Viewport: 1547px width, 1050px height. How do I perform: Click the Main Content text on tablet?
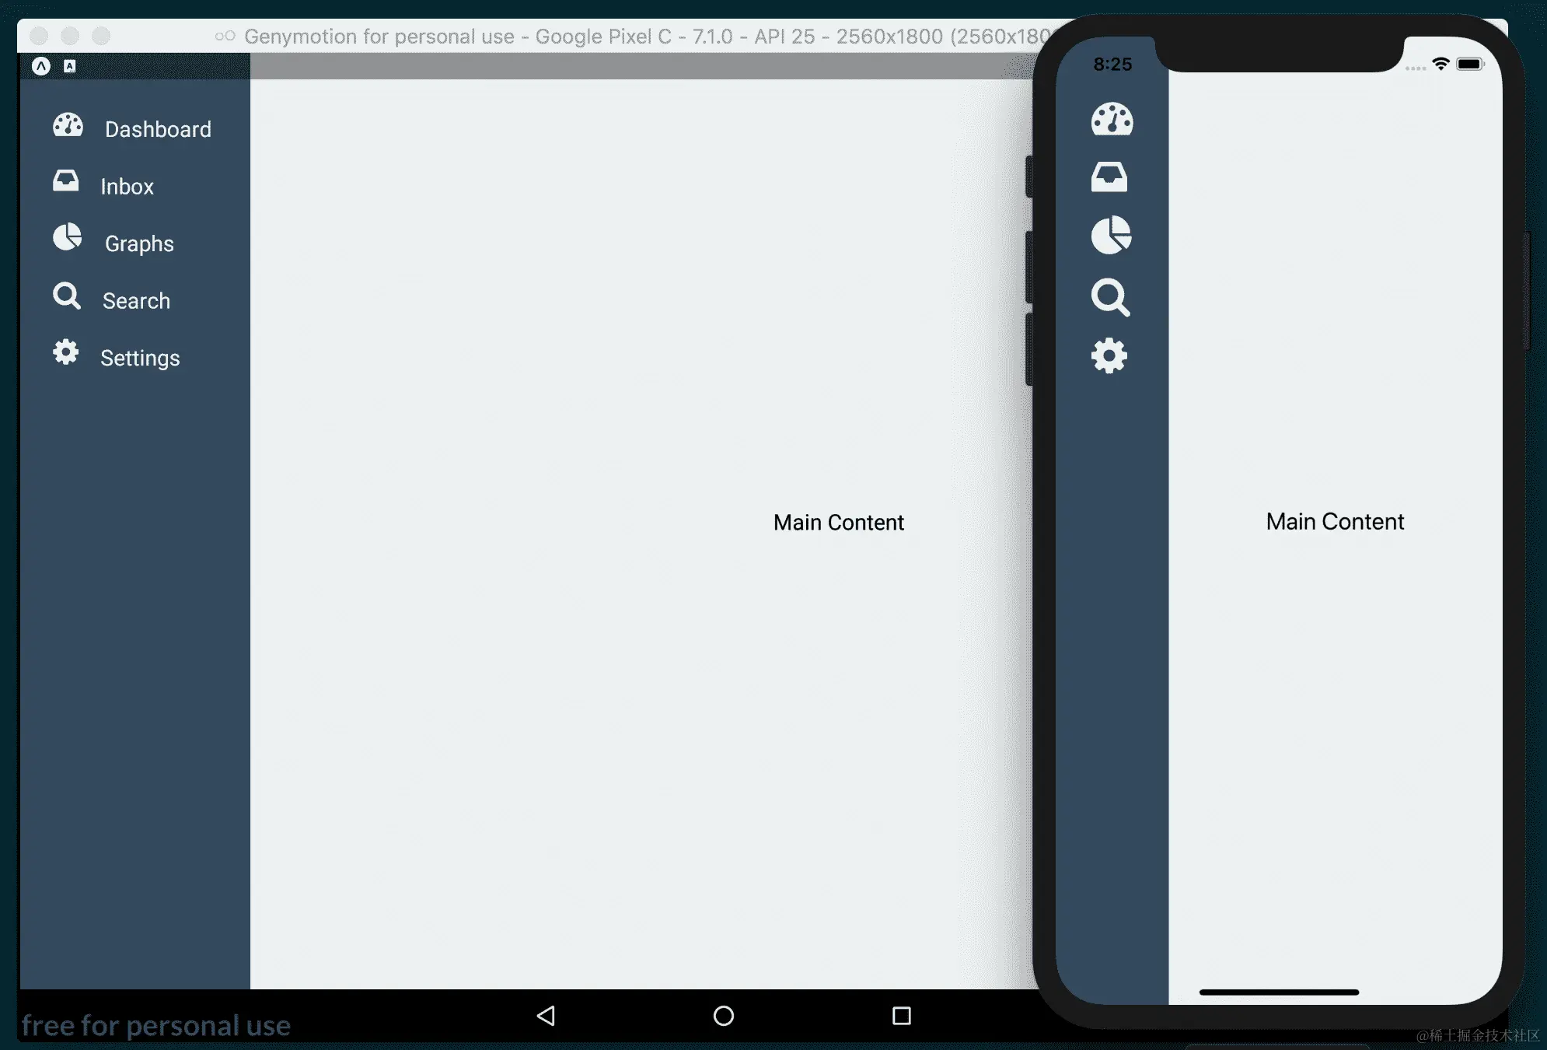838,523
